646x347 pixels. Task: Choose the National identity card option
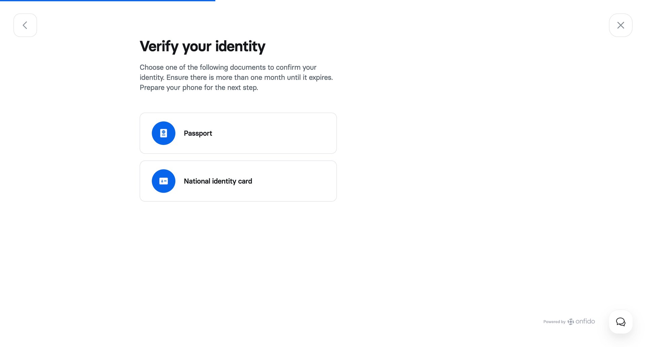[x=238, y=181]
